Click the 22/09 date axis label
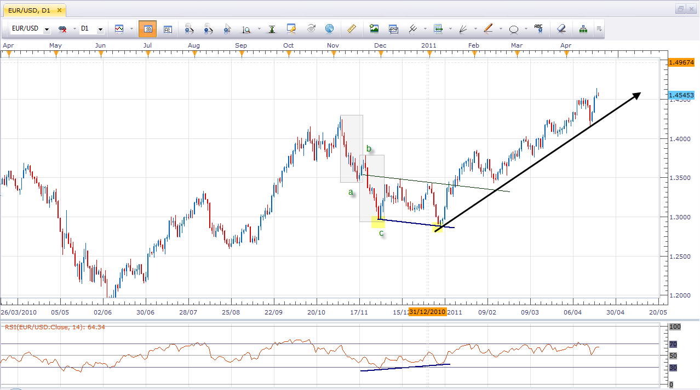The image size is (700, 390). (x=273, y=312)
